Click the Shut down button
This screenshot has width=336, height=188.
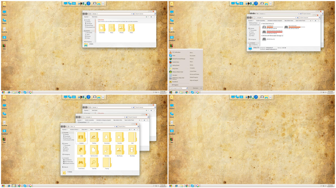tap(195, 88)
